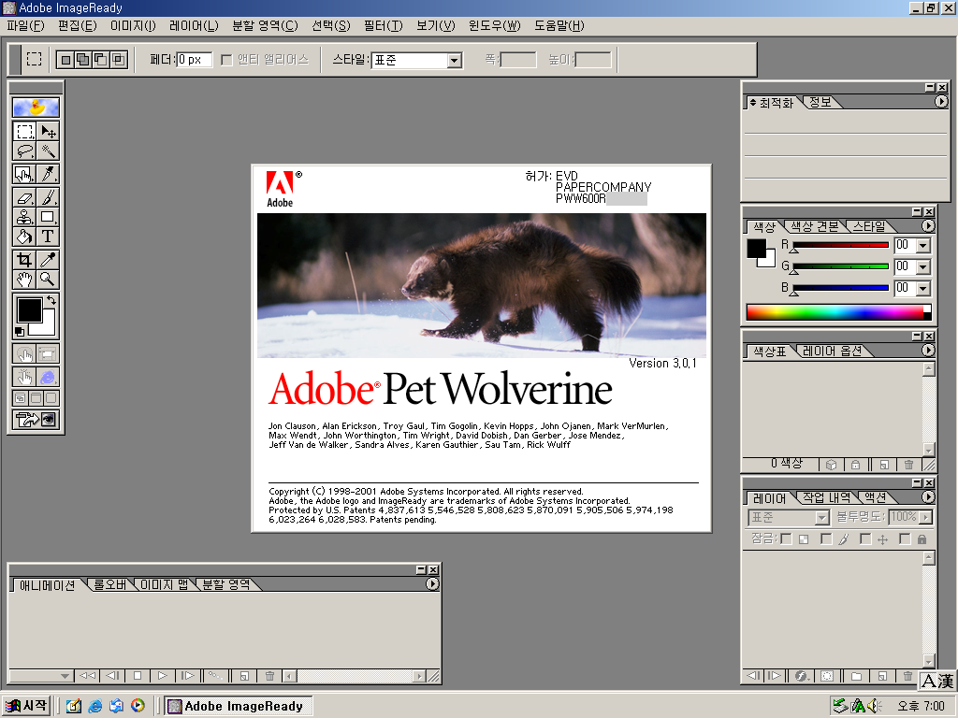This screenshot has width=958, height=718.
Task: Select the Eraser tool
Action: tap(24, 197)
